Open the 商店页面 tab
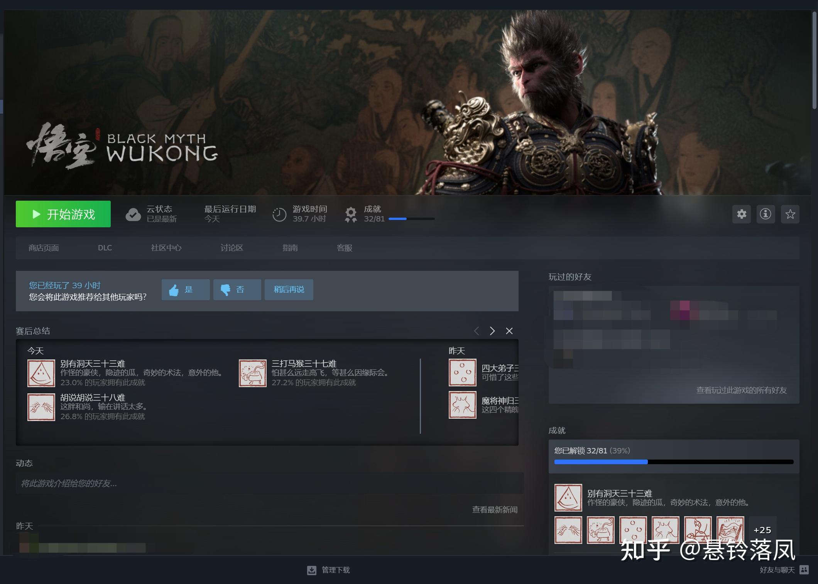The width and height of the screenshot is (818, 584). pos(44,248)
